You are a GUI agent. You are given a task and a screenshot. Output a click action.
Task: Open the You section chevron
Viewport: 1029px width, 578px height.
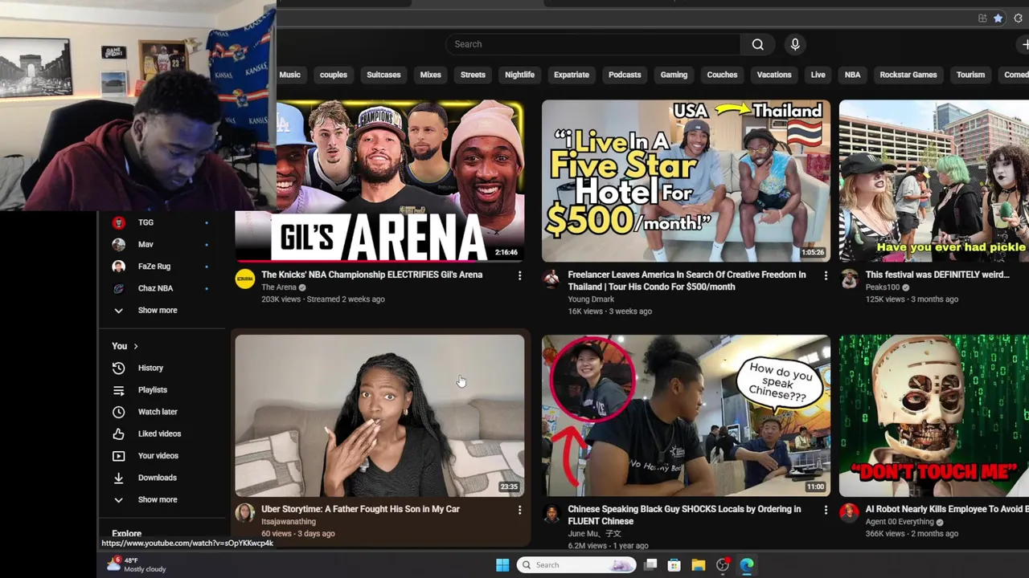135,346
